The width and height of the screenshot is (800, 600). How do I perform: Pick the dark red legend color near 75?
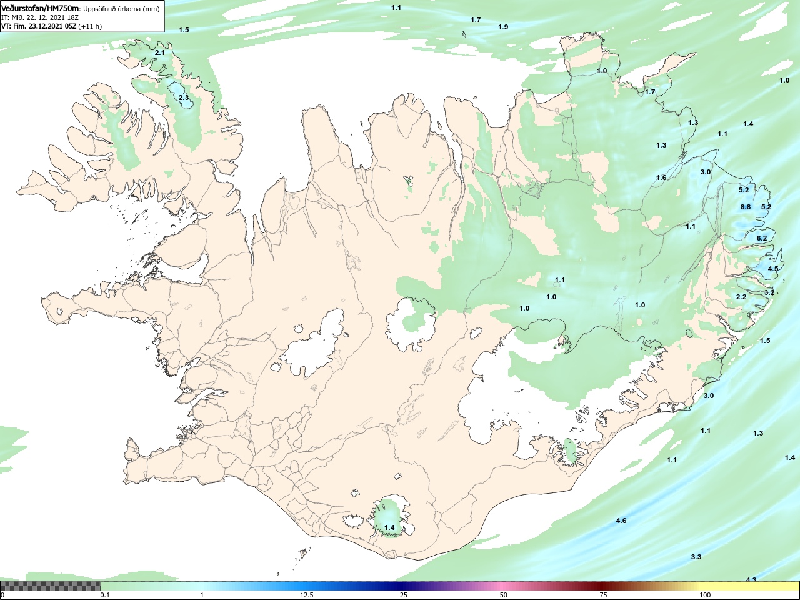tap(601, 586)
